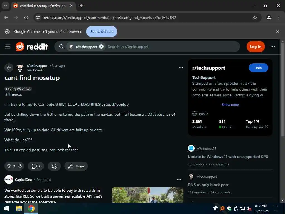
Task: Click the Reddit logo home link
Action: pyautogui.click(x=32, y=47)
